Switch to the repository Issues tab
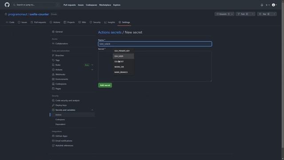The image size is (284, 160). [22, 22]
